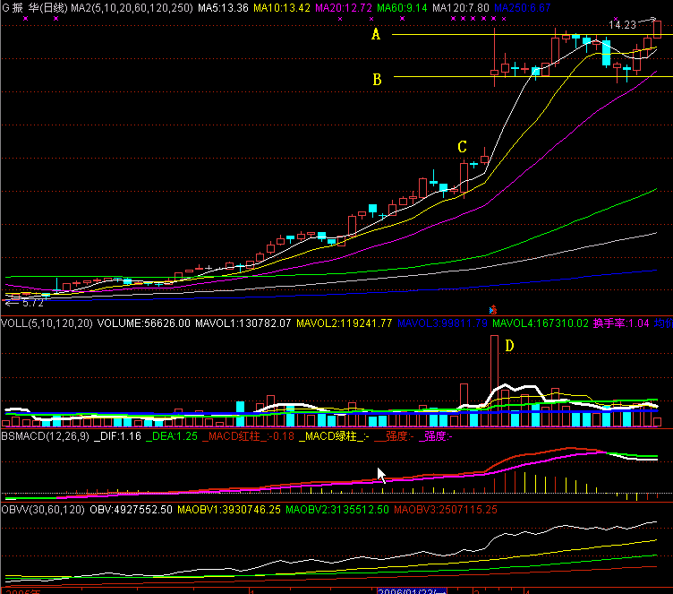This screenshot has width=673, height=594.
Task: Click the annotation letter C on the chart
Action: (x=463, y=146)
